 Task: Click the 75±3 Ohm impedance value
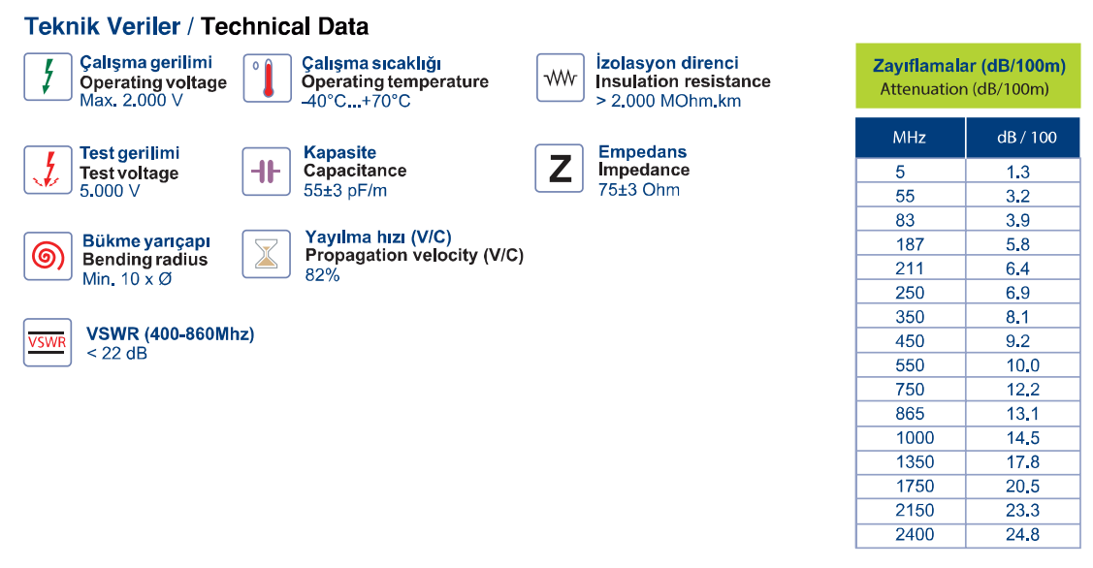point(638,190)
